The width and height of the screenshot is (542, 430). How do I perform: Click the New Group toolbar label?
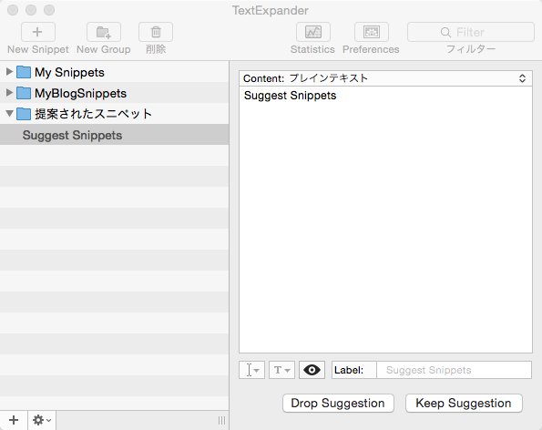[103, 49]
